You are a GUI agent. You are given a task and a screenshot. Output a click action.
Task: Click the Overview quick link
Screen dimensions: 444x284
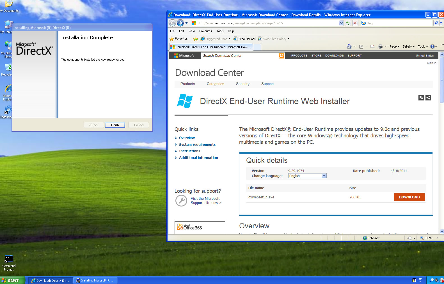(x=187, y=138)
